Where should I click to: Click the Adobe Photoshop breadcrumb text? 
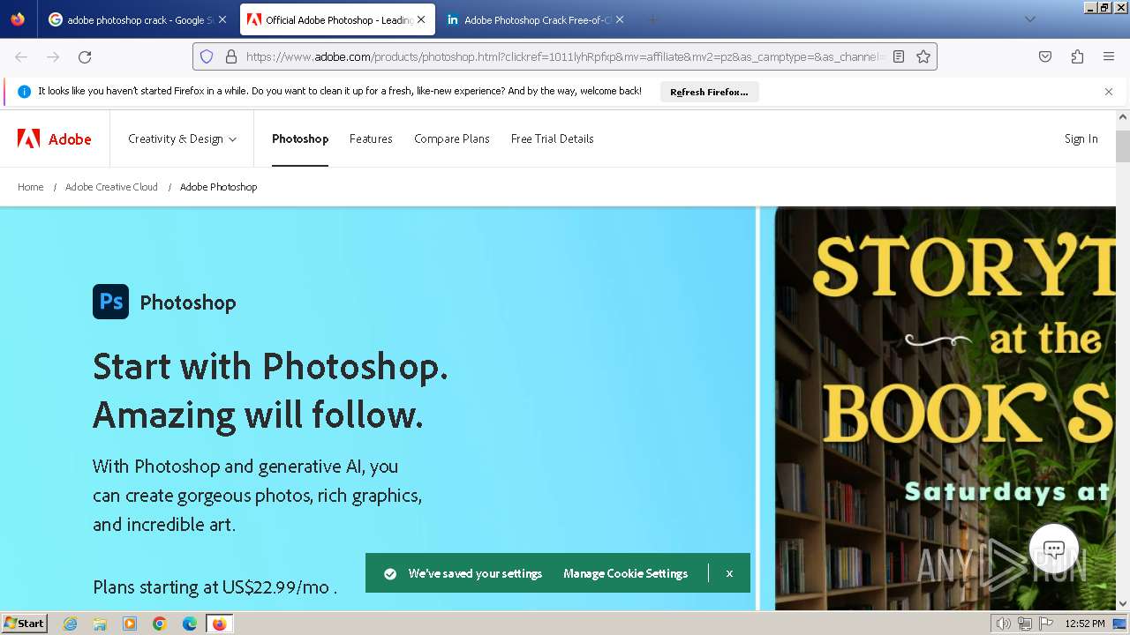coord(219,187)
